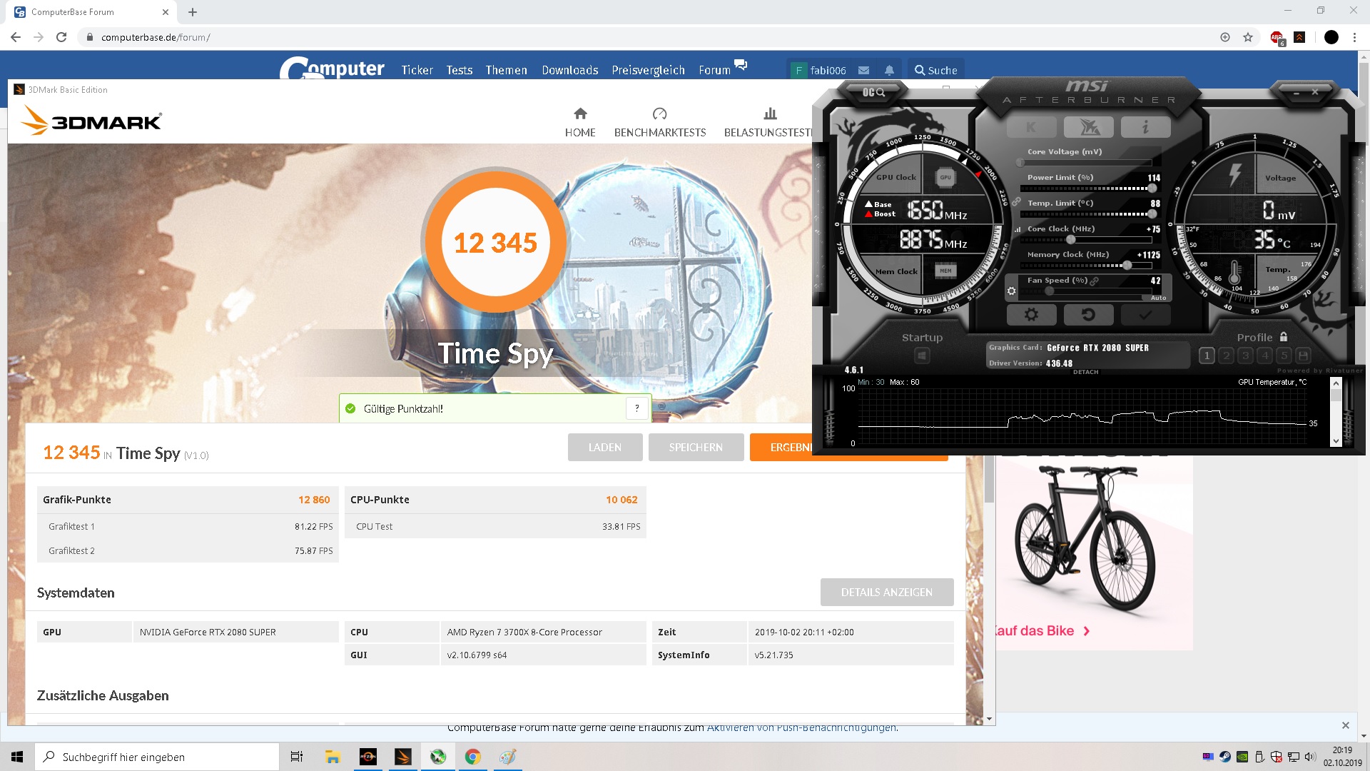
Task: Click the Afterburner info i button
Action: (x=1145, y=127)
